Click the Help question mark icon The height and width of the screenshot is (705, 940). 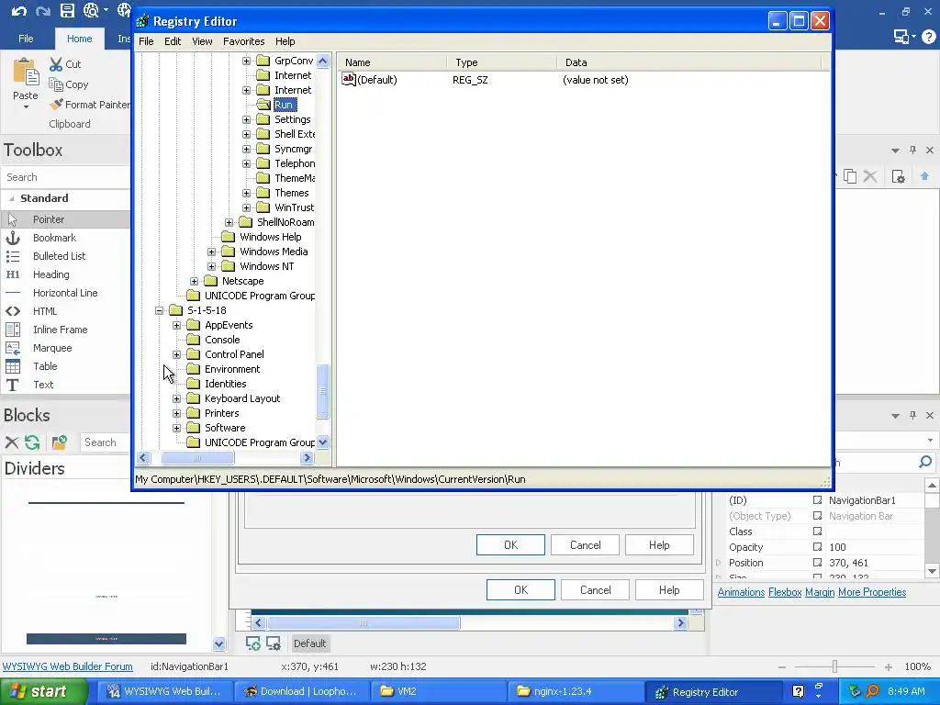coord(929,37)
